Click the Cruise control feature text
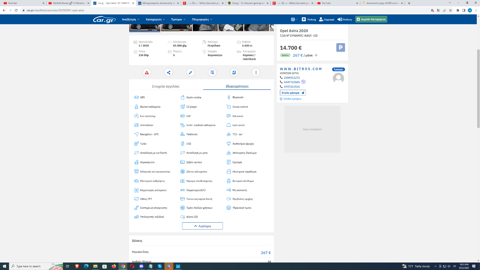The height and width of the screenshot is (270, 480). coord(240,107)
